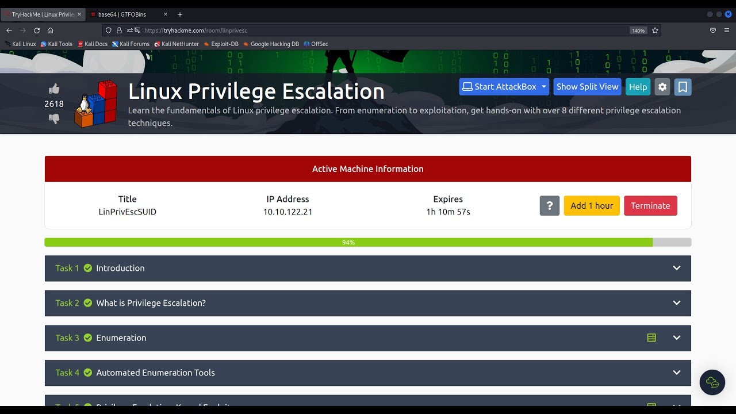Open the browser home page icon
Image resolution: width=736 pixels, height=414 pixels.
pyautogui.click(x=51, y=30)
